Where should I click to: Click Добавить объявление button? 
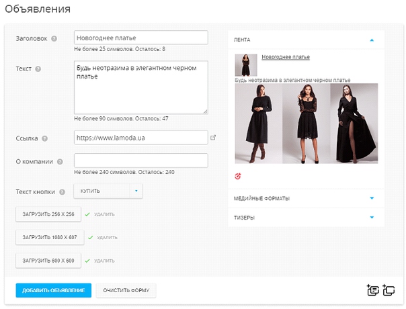(x=54, y=290)
